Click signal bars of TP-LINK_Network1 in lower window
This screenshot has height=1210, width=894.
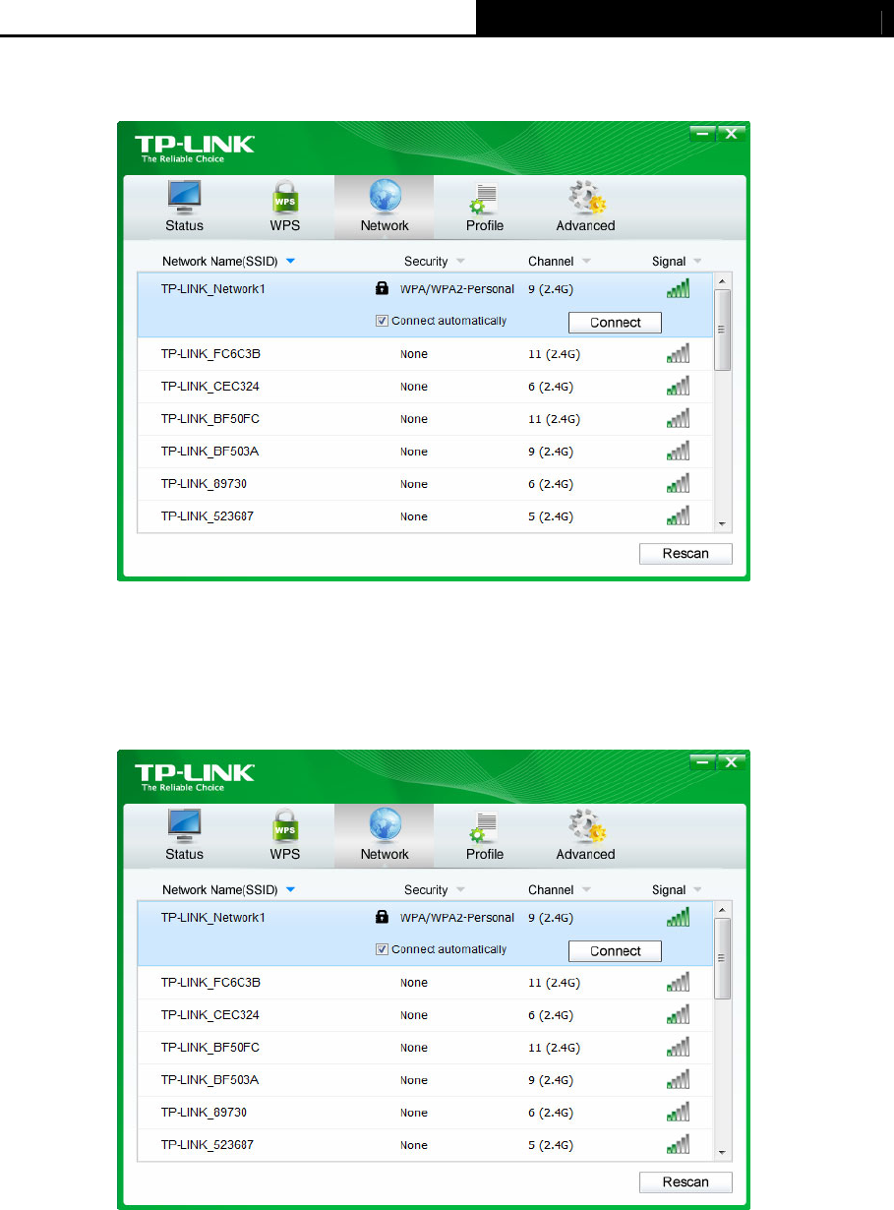[678, 917]
